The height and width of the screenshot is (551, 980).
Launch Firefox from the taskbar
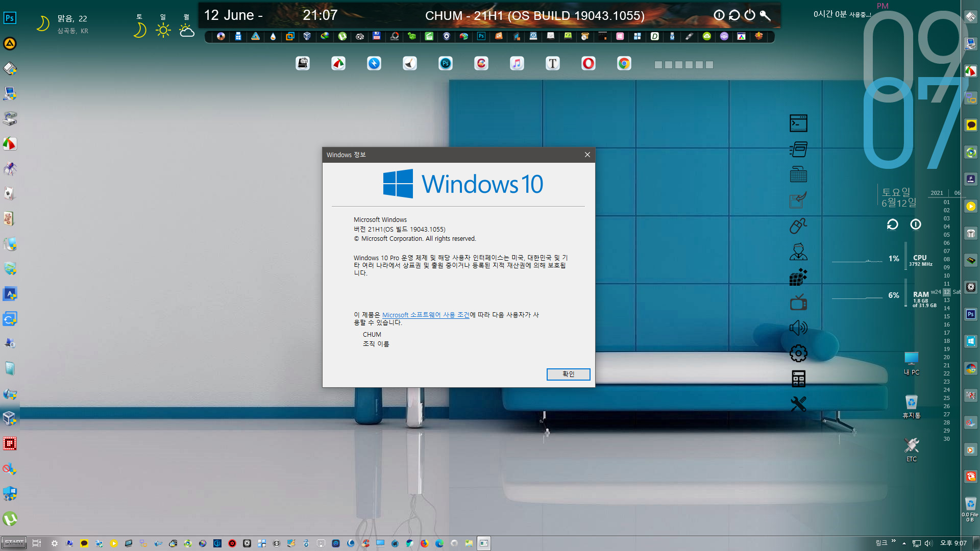[424, 543]
